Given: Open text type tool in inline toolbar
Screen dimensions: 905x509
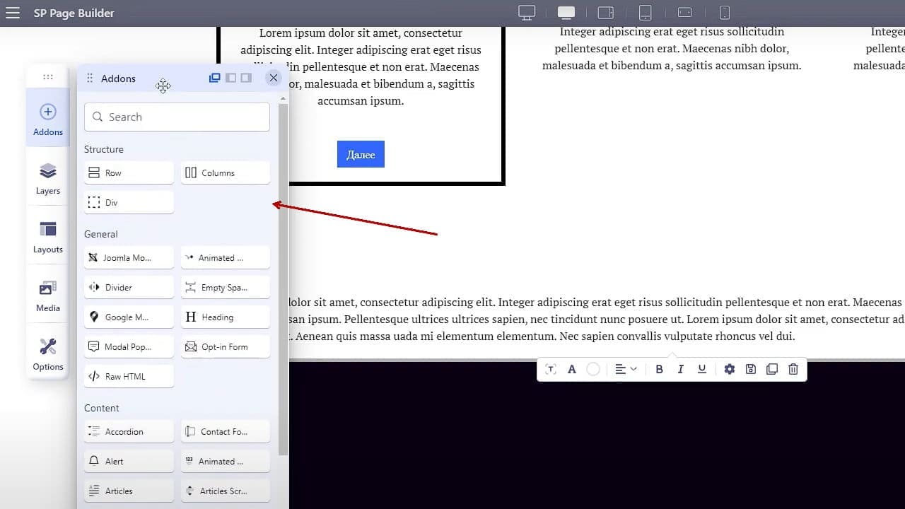Looking at the screenshot, I should click(551, 369).
